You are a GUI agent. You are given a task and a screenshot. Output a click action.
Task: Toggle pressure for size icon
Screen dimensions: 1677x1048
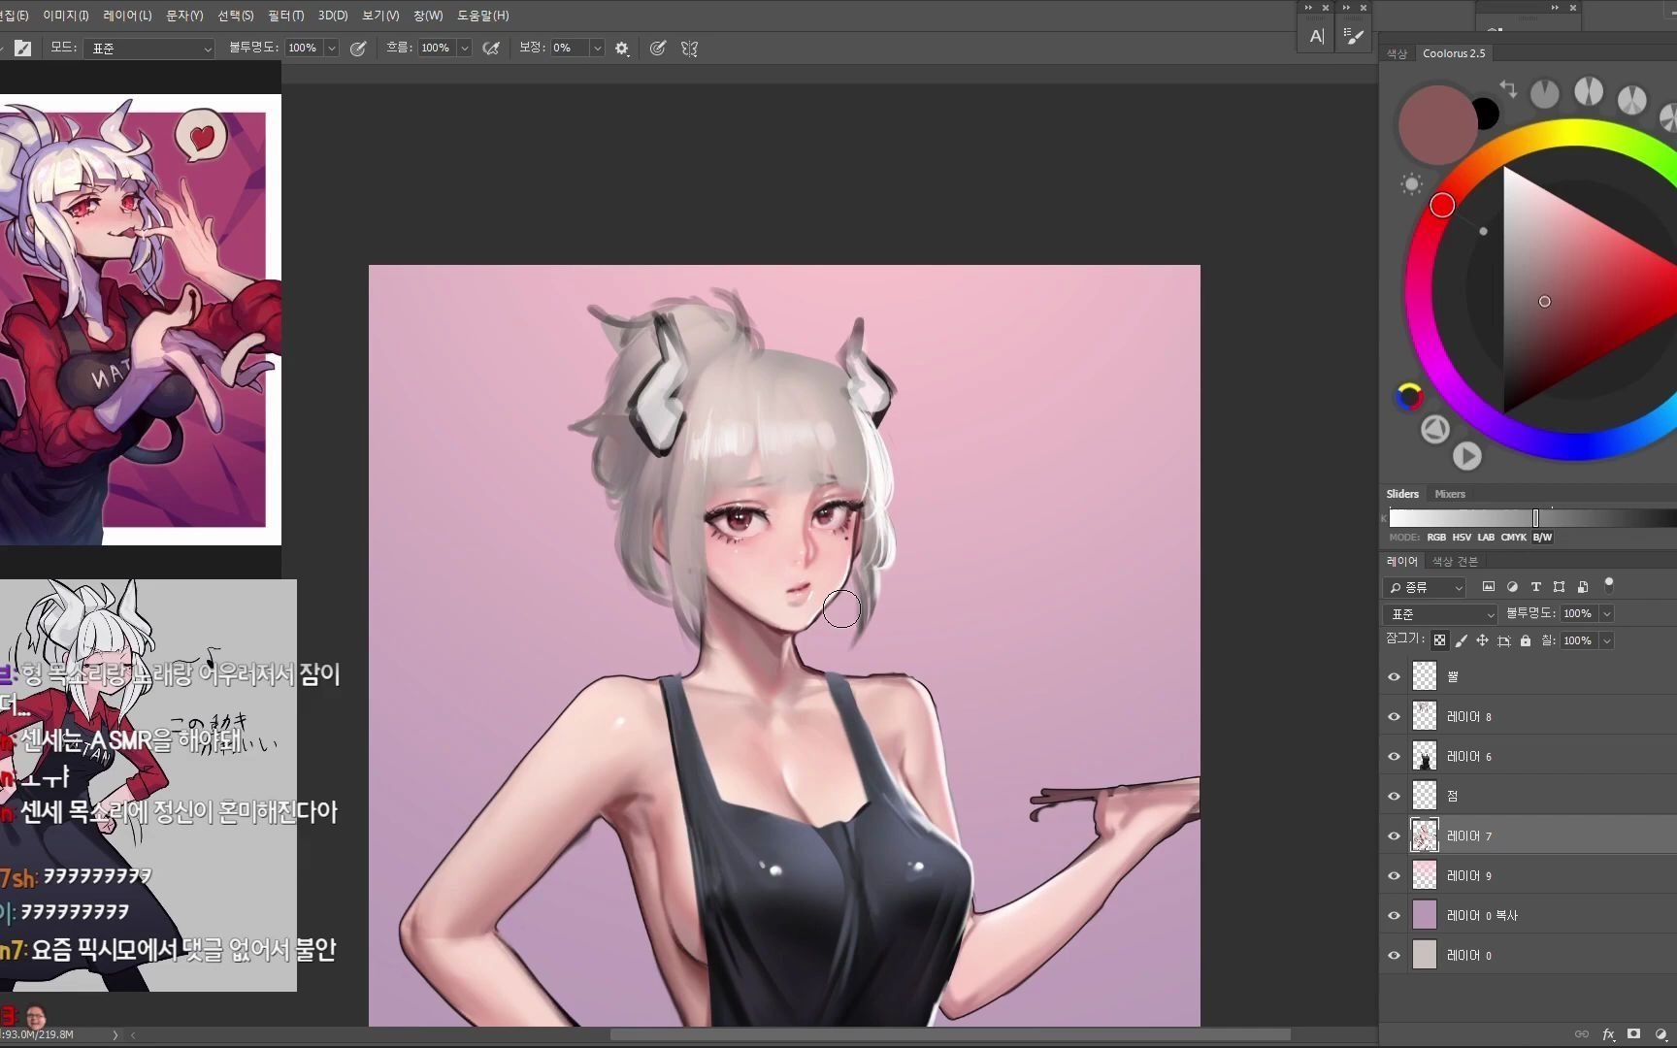pos(658,48)
